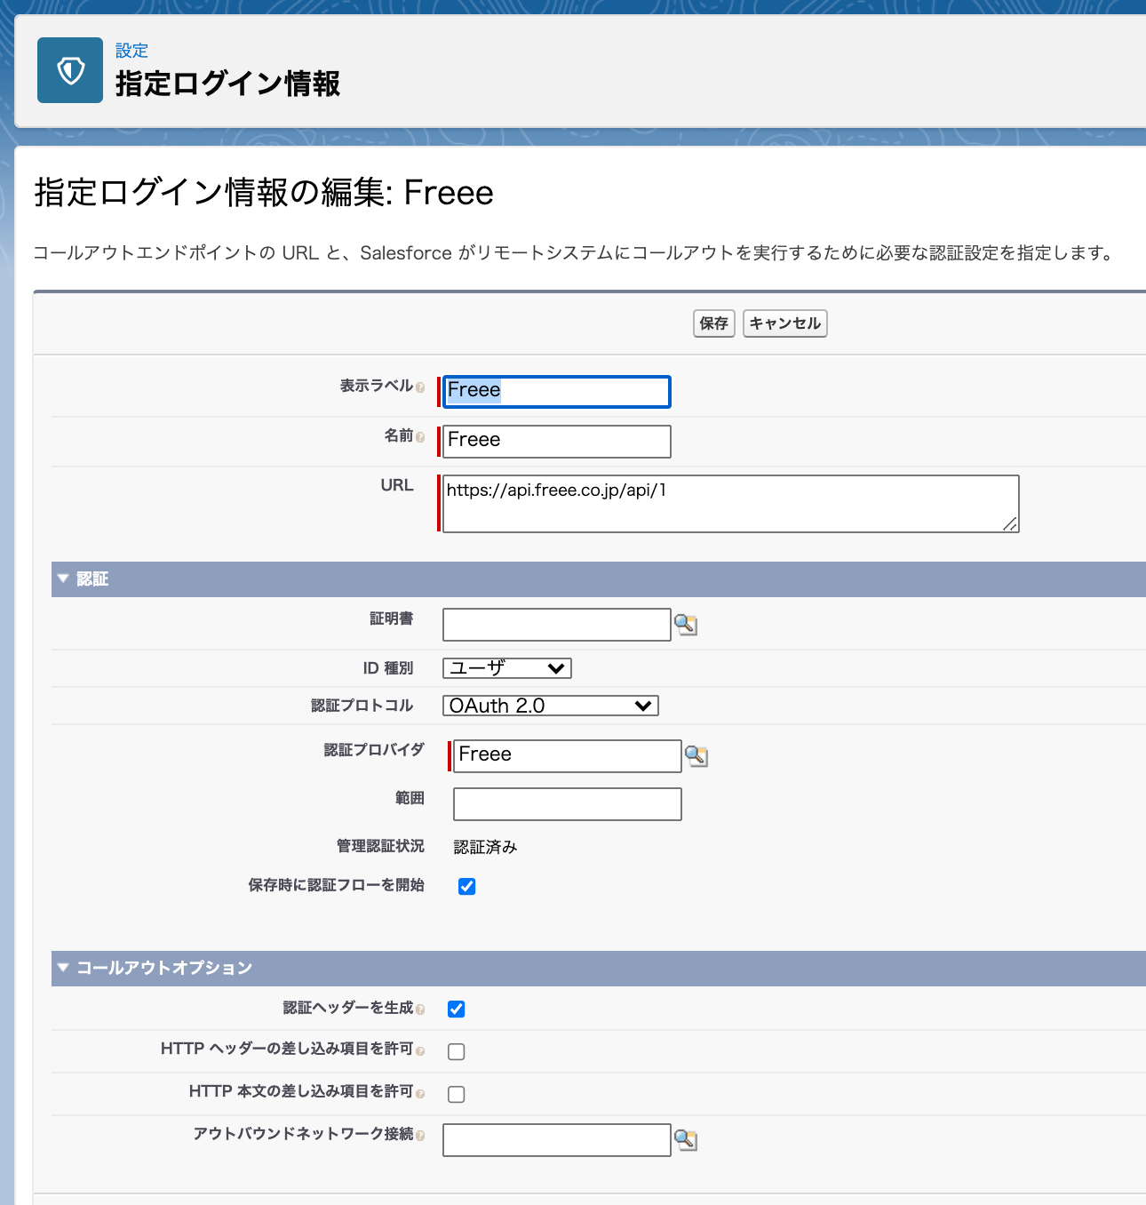
Task: Click help icon next to アウトバウンドネットワーク接続
Action: [420, 1136]
